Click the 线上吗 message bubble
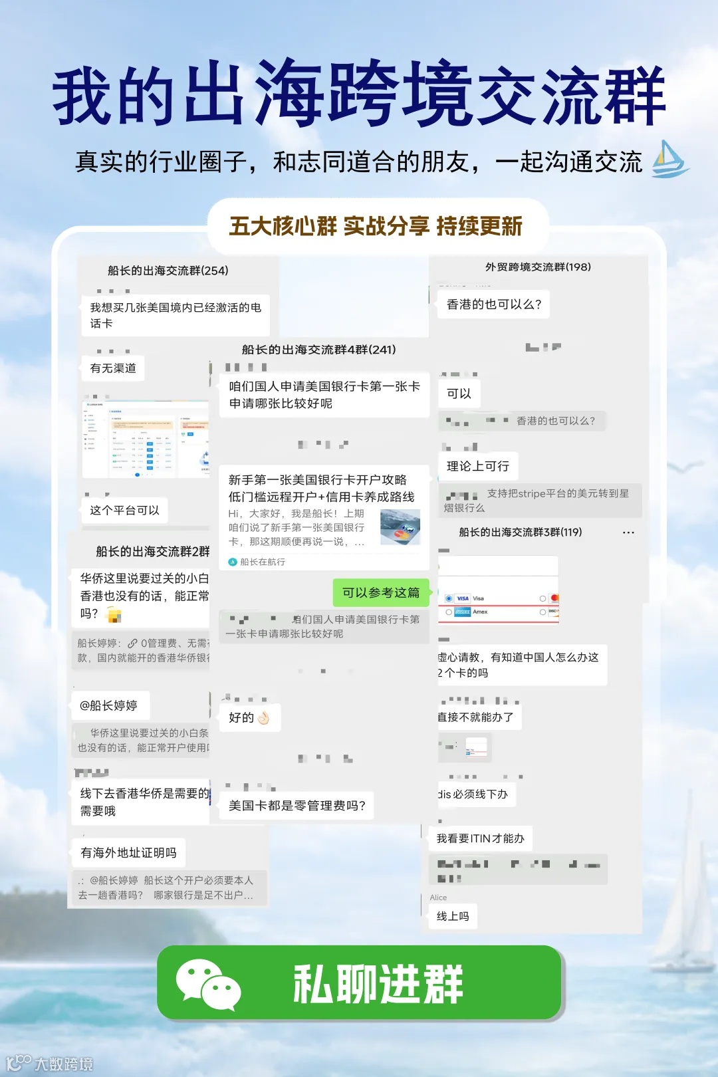Image resolution: width=718 pixels, height=1077 pixels. click(x=453, y=916)
